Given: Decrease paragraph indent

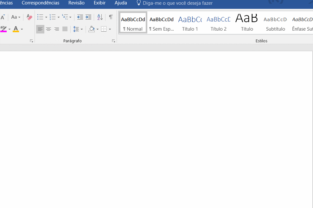Looking at the screenshot, I should [80, 17].
